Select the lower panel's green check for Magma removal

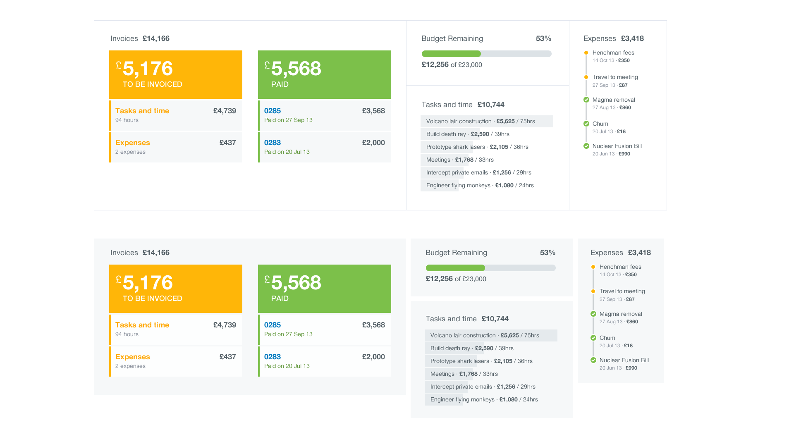click(593, 314)
